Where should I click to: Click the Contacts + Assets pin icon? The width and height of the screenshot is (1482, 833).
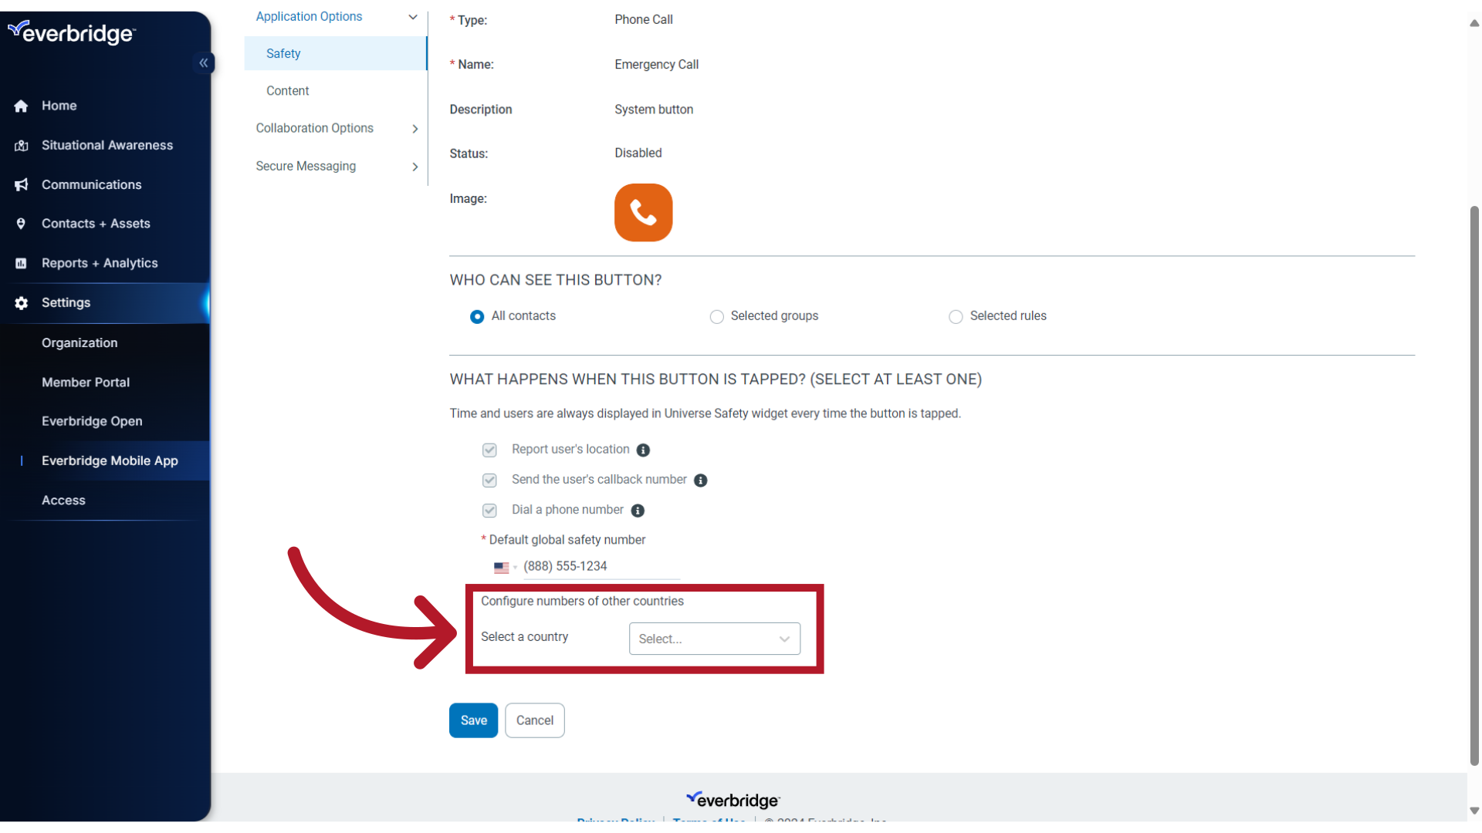21,224
